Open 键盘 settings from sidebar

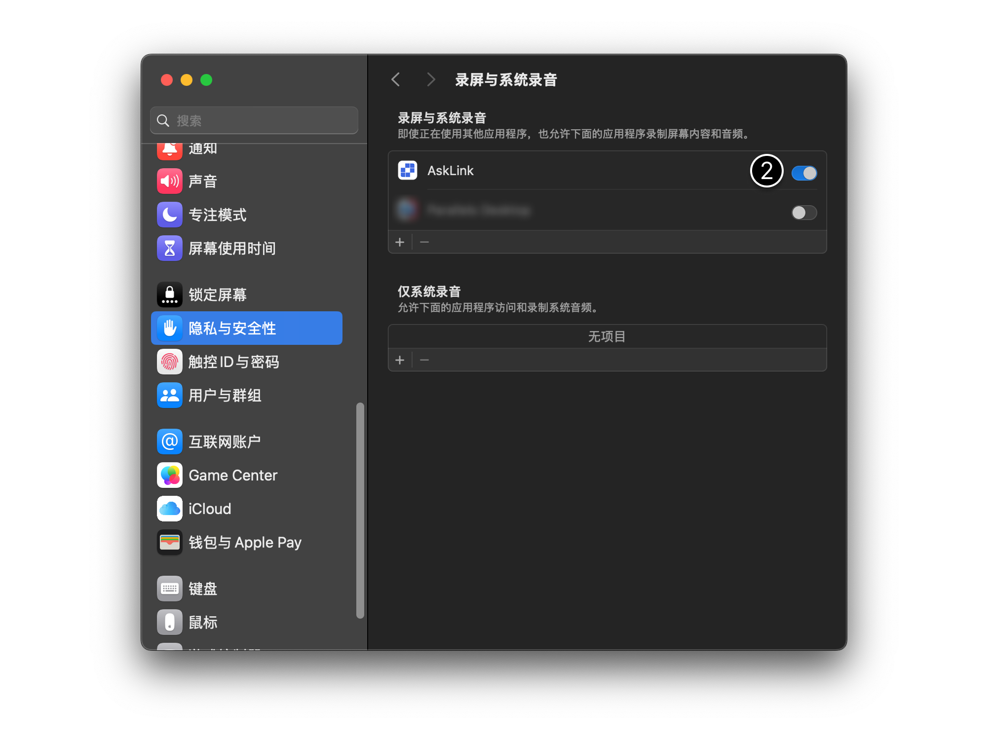(x=202, y=588)
